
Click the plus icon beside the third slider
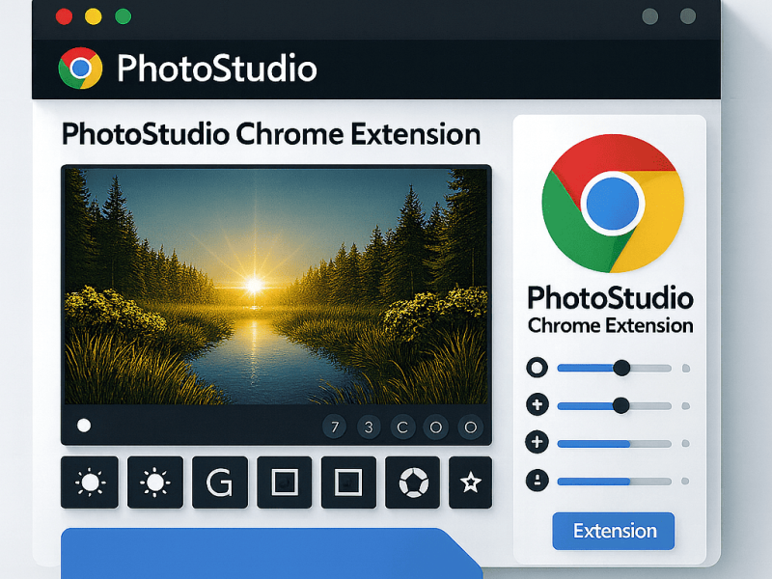coord(538,442)
